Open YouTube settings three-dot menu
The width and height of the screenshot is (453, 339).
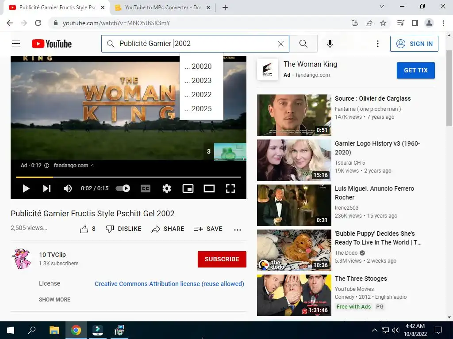[x=378, y=44]
